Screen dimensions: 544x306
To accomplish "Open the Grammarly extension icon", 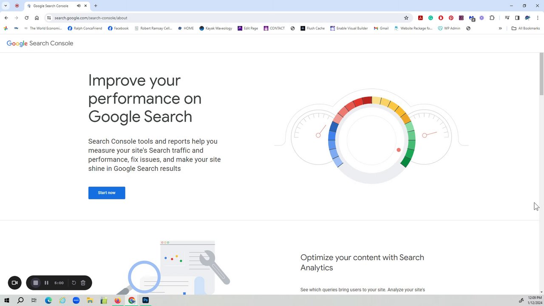I will 431,18.
